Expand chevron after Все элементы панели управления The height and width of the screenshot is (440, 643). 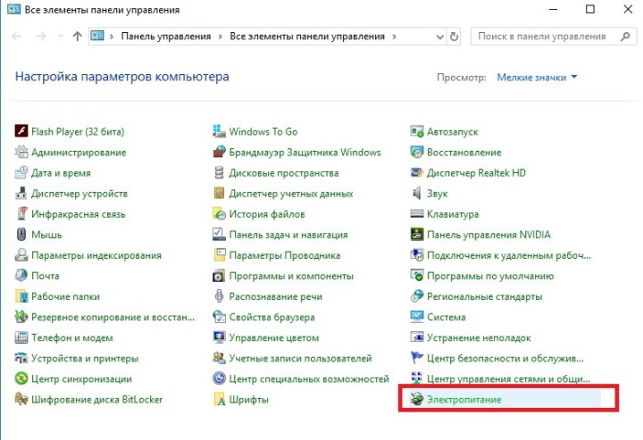pyautogui.click(x=394, y=37)
